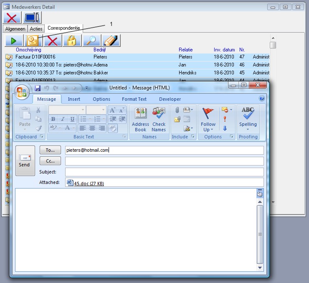309x283 pixels.
Task: Click the To... button
Action: tap(50, 150)
